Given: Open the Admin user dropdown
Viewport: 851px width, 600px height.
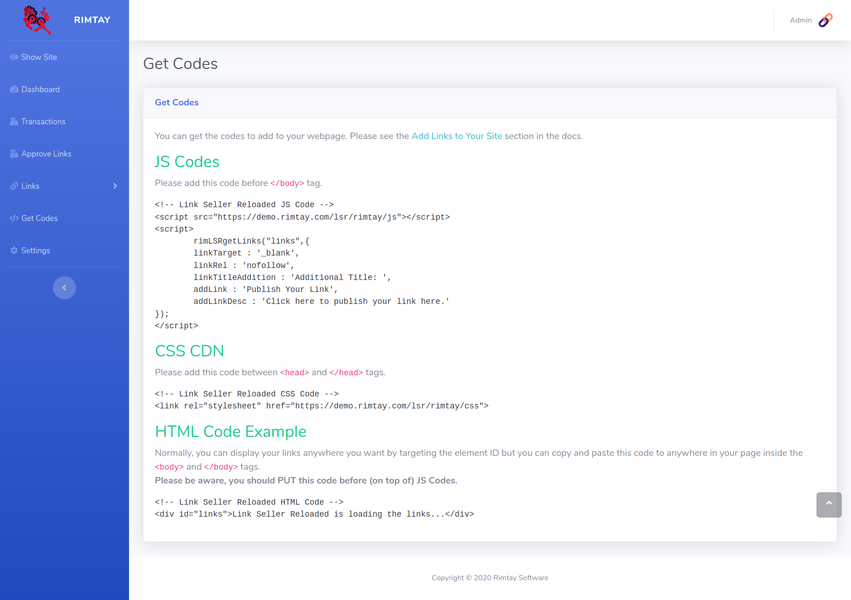Looking at the screenshot, I should (x=801, y=20).
